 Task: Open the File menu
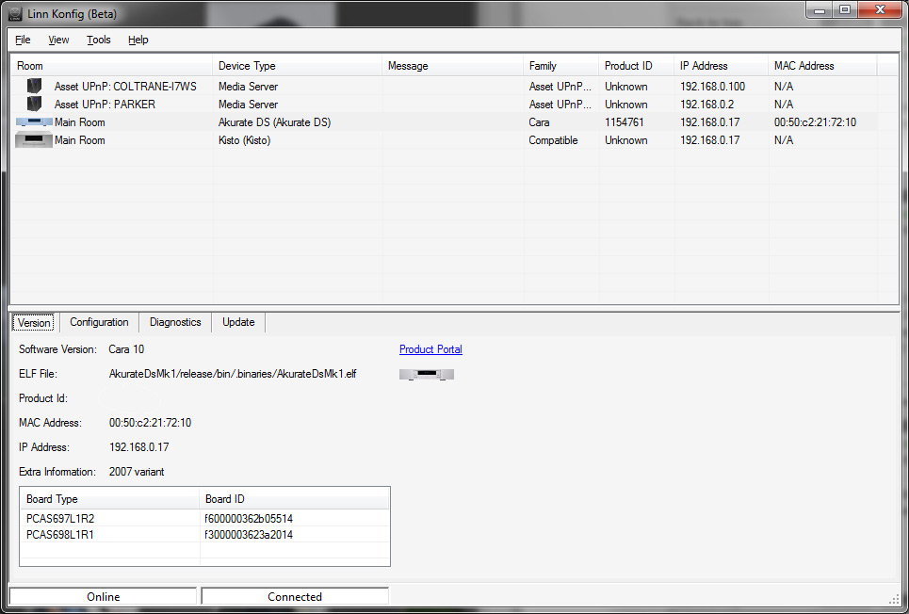pos(23,40)
